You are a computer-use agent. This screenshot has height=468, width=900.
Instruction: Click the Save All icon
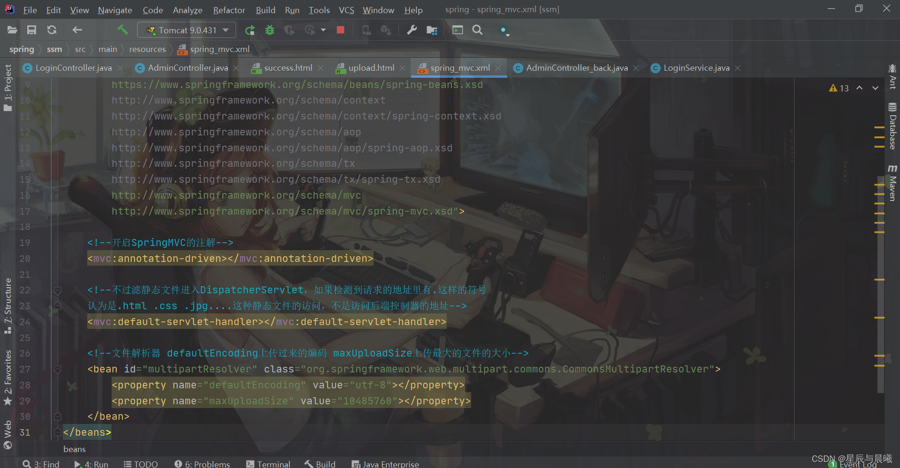(31, 30)
